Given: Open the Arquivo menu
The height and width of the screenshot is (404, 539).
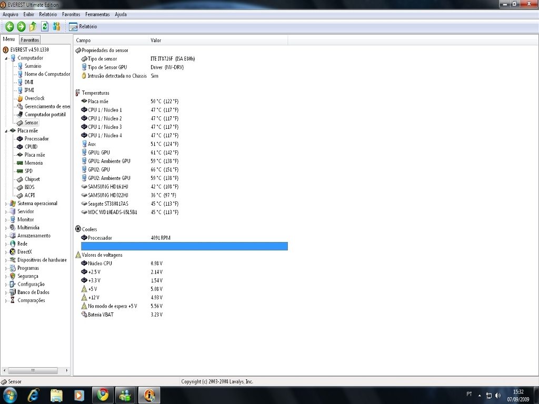Looking at the screenshot, I should pos(11,14).
